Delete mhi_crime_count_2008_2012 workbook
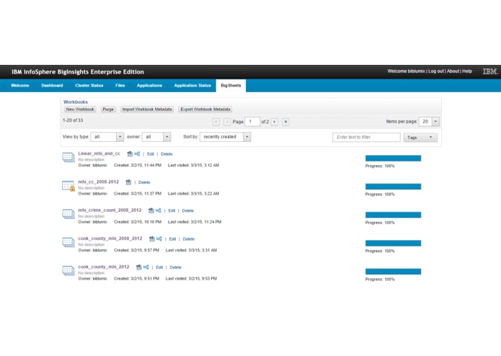Screen dimensions: 501x356 click(x=188, y=210)
